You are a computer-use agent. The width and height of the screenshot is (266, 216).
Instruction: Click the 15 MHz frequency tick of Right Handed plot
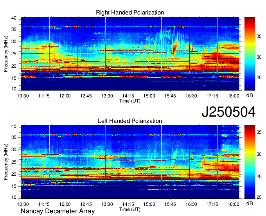14,78
